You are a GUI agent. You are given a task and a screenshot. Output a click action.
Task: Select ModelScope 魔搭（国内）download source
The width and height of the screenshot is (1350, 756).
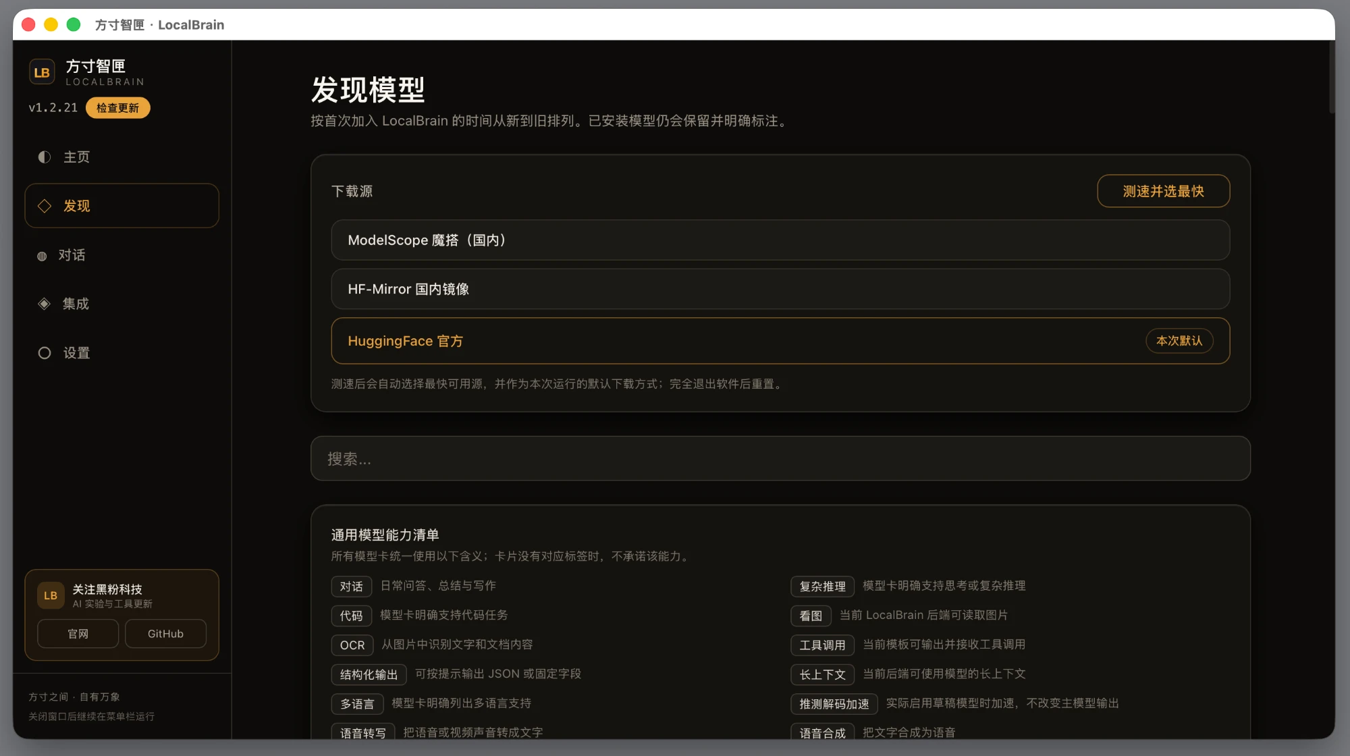click(x=780, y=240)
